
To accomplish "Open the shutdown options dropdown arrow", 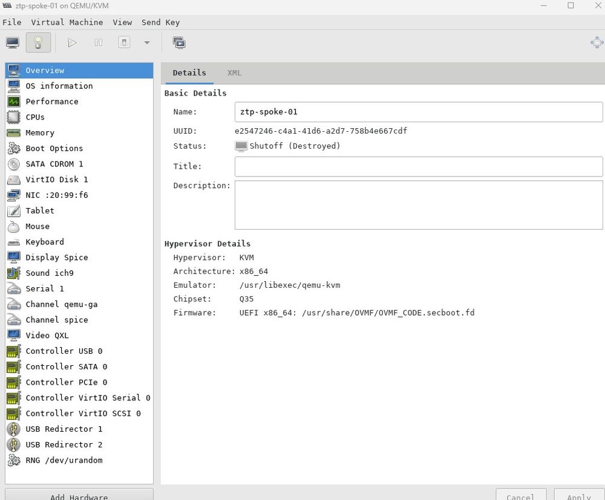I will coord(145,42).
